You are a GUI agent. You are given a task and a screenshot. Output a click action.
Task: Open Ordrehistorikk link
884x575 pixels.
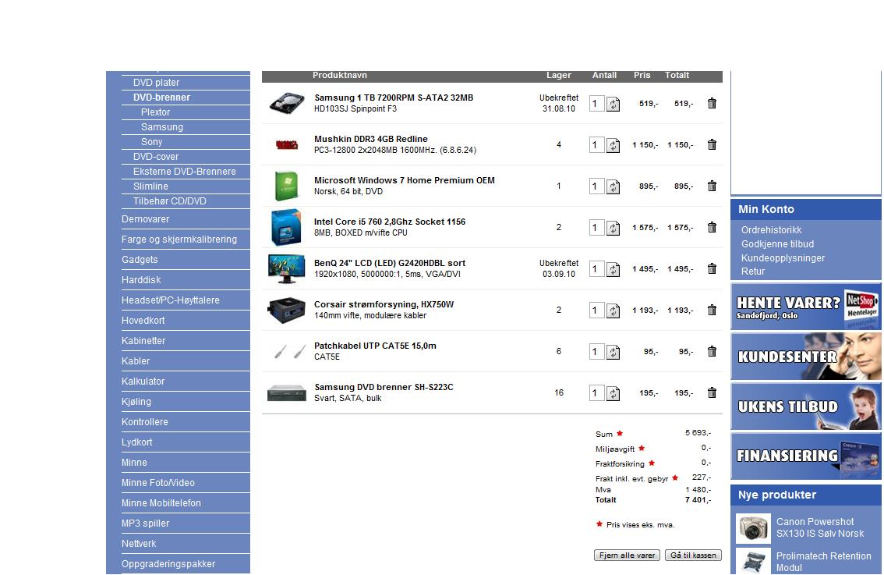(x=771, y=229)
